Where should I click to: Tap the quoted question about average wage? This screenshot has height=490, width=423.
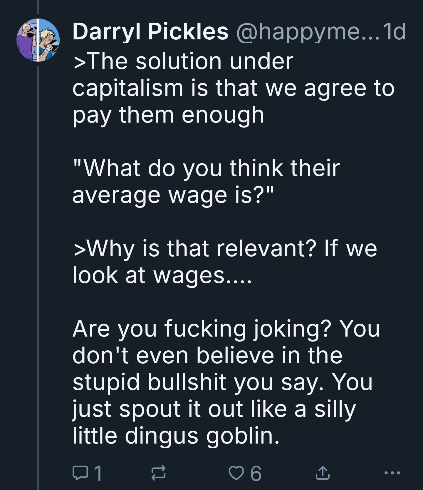[206, 182]
